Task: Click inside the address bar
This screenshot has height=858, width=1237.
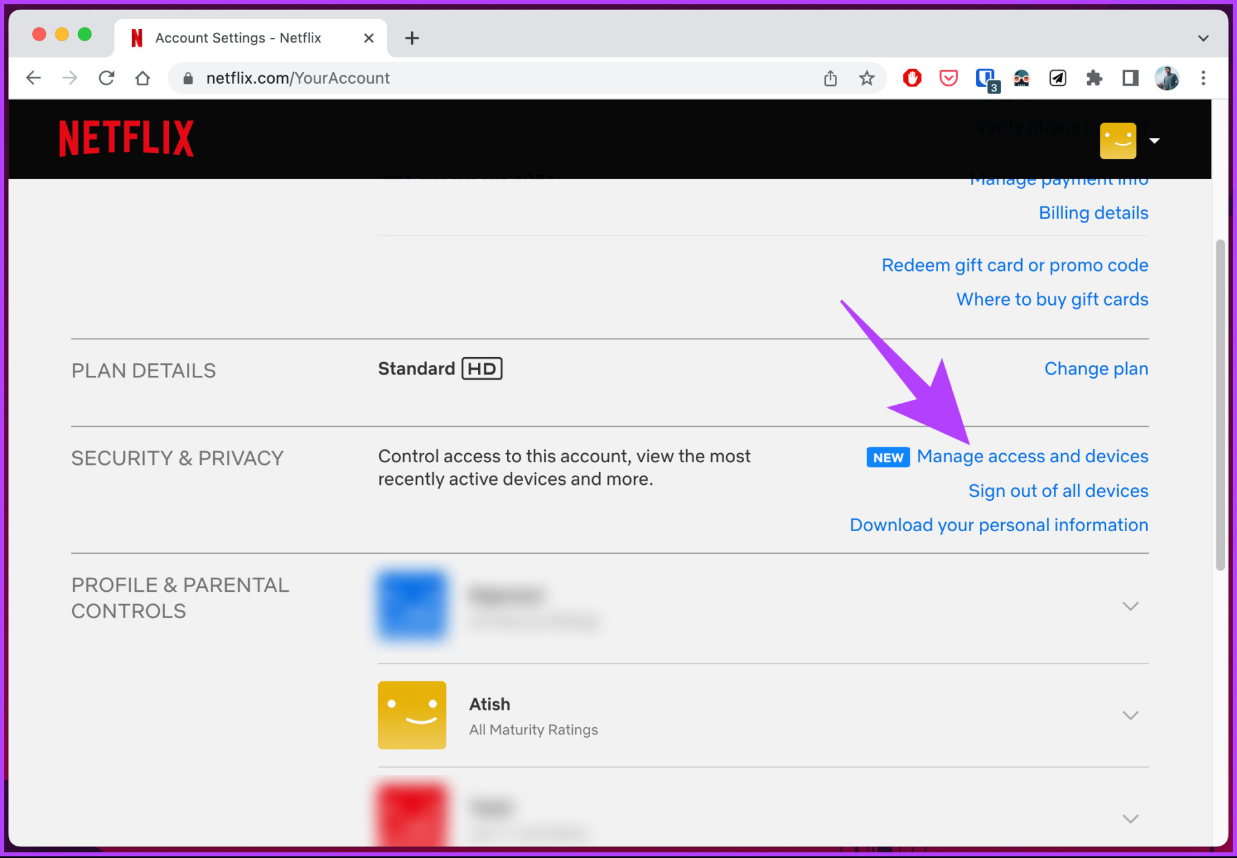Action: 451,77
